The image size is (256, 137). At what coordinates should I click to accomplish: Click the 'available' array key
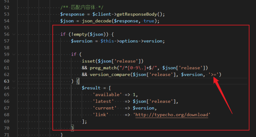pos(107,95)
